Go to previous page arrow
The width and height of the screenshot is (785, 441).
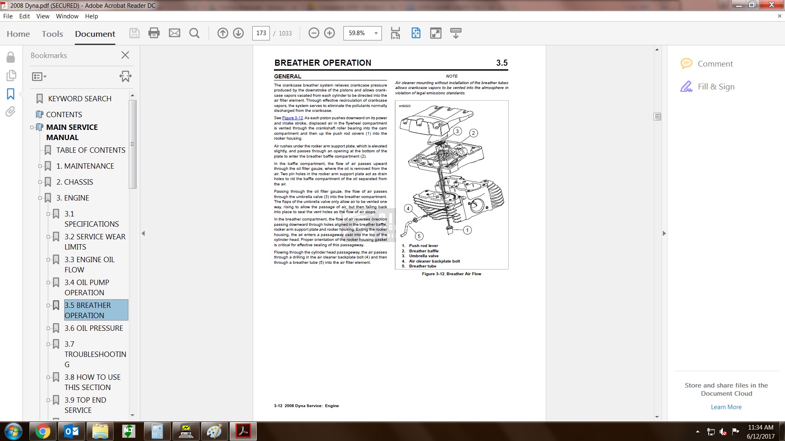coord(222,33)
